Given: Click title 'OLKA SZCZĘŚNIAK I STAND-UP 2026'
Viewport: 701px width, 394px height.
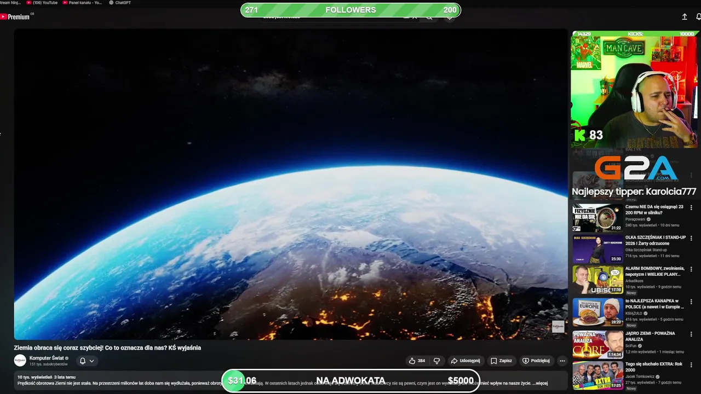Looking at the screenshot, I should (x=656, y=240).
